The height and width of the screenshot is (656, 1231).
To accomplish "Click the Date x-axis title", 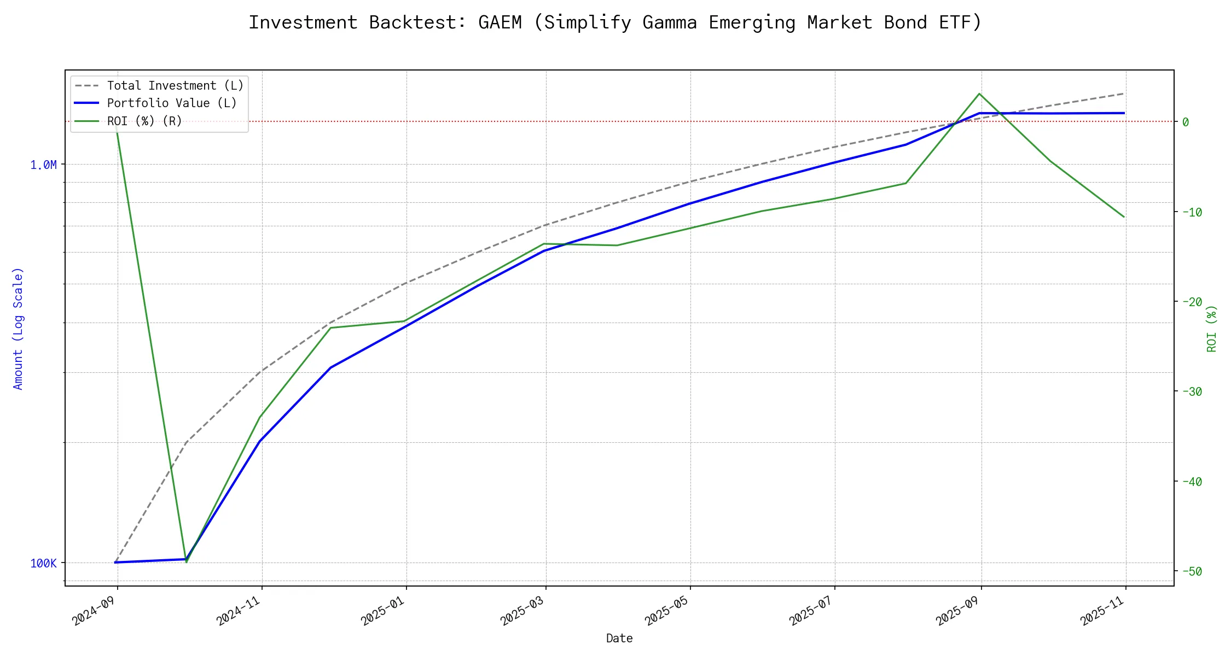I will point(619,638).
